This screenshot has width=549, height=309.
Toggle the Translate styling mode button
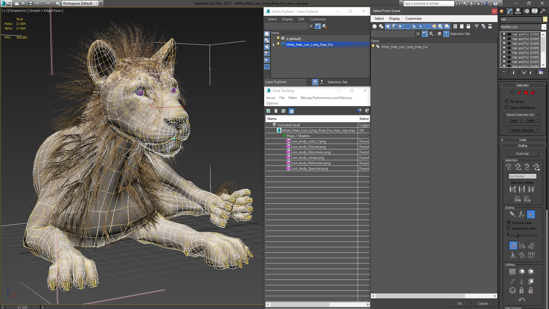click(513, 245)
